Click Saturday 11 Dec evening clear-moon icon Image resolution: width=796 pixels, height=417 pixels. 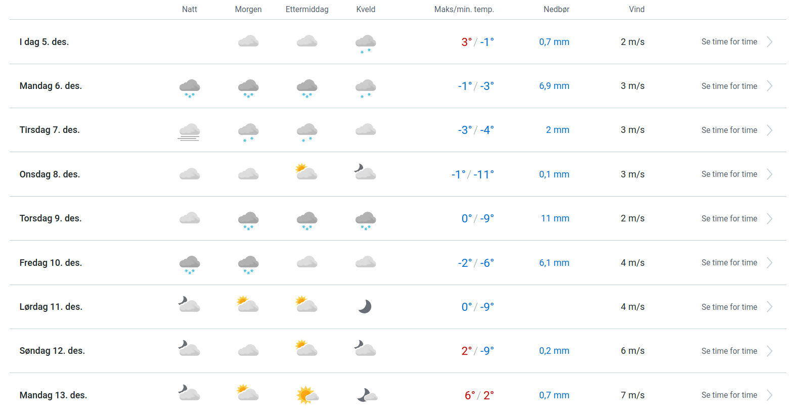coord(365,306)
